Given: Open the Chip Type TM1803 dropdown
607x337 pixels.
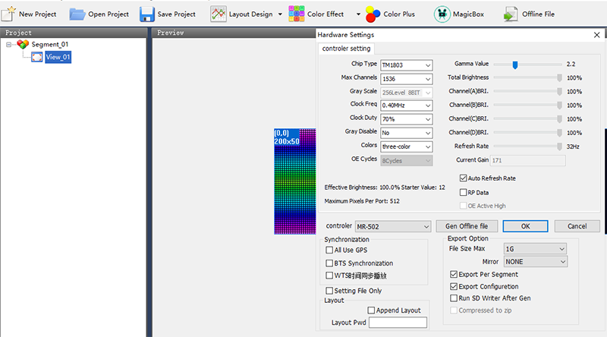Looking at the screenshot, I should pyautogui.click(x=407, y=65).
